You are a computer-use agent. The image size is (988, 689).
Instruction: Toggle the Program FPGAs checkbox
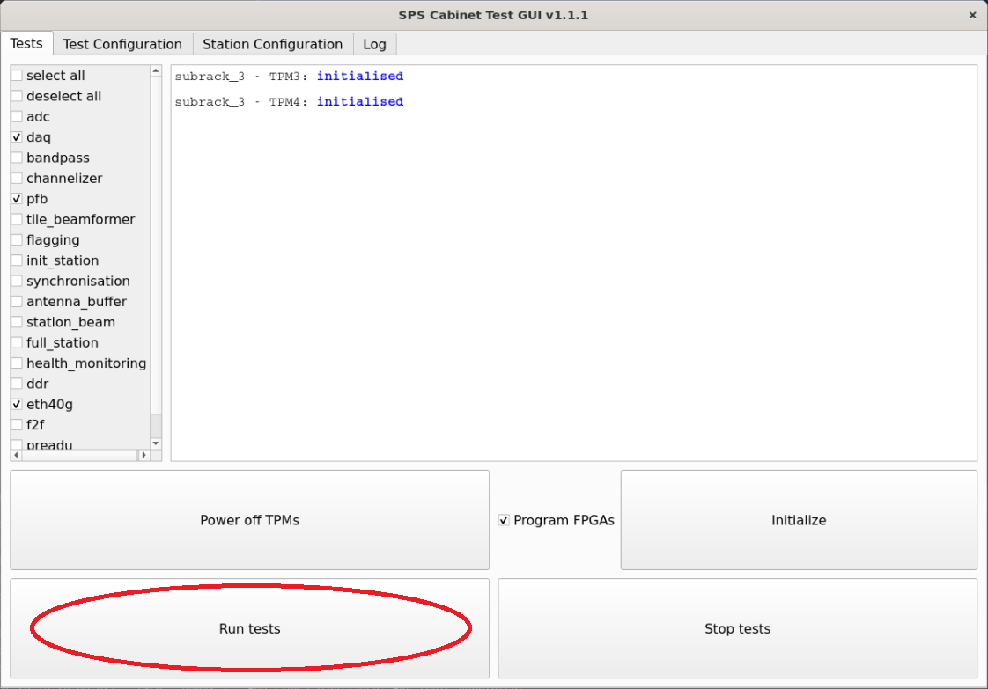[x=504, y=520]
